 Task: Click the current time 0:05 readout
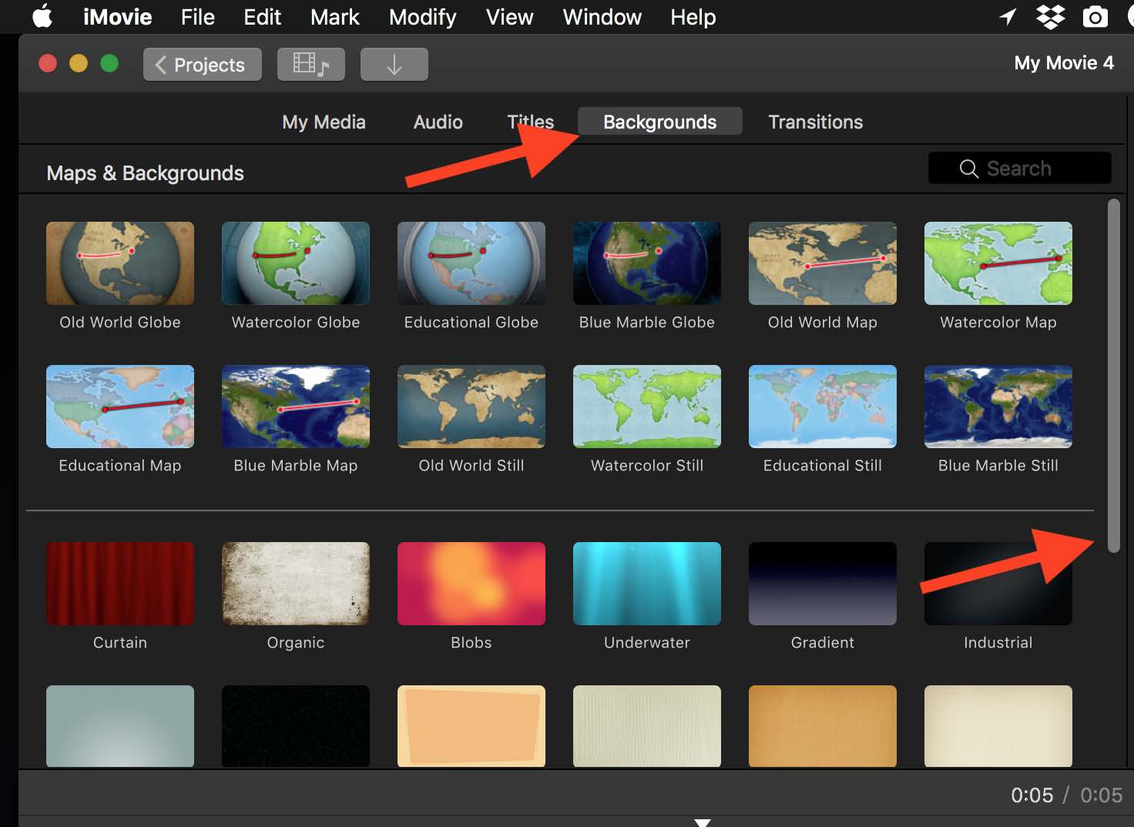[x=1032, y=795]
